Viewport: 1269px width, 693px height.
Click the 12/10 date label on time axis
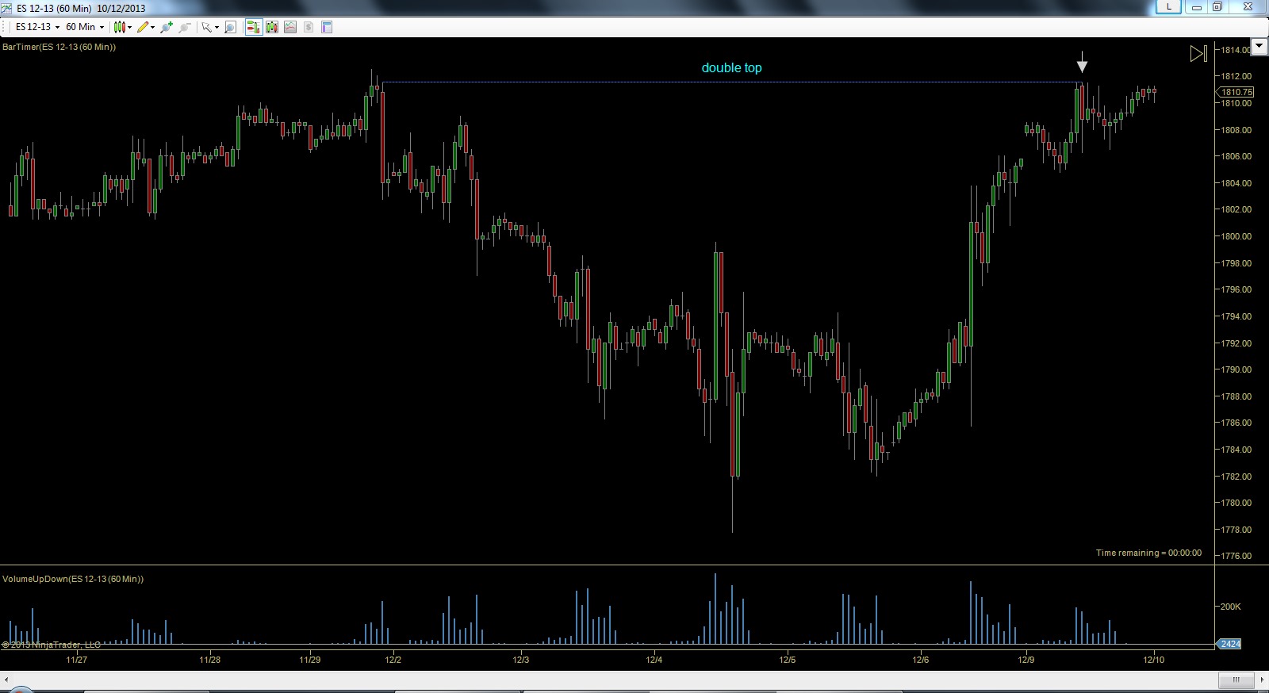(1154, 660)
